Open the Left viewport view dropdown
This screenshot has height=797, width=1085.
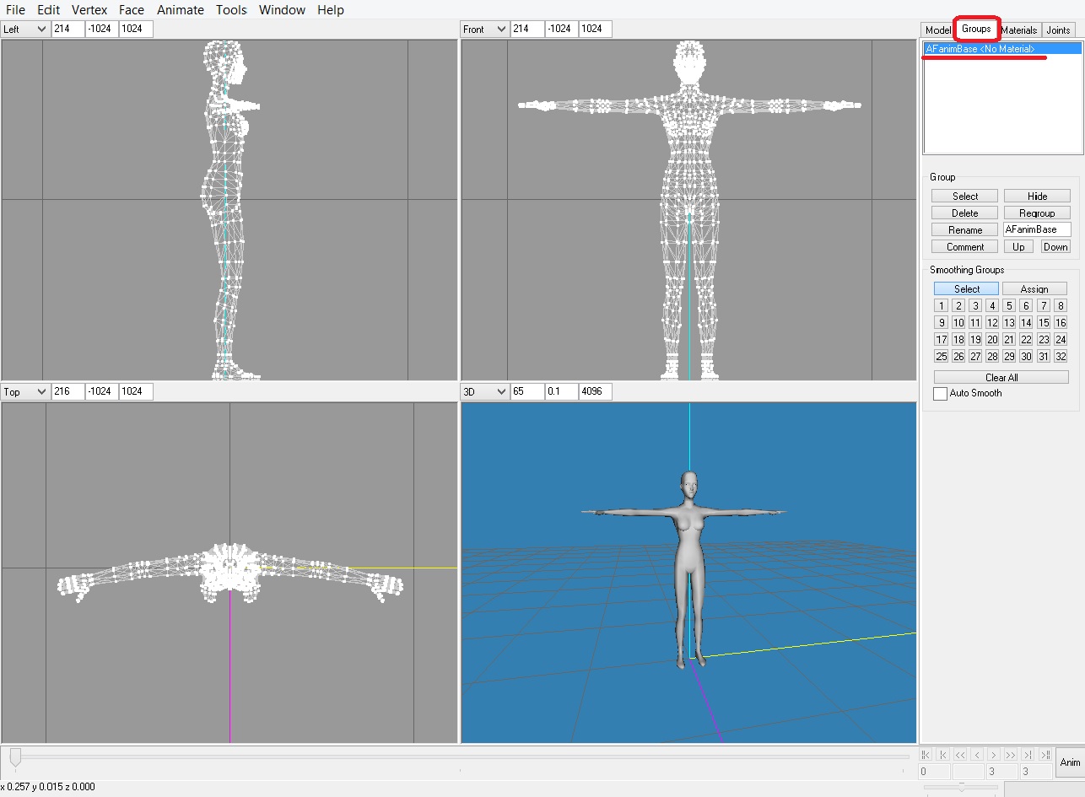click(x=25, y=30)
